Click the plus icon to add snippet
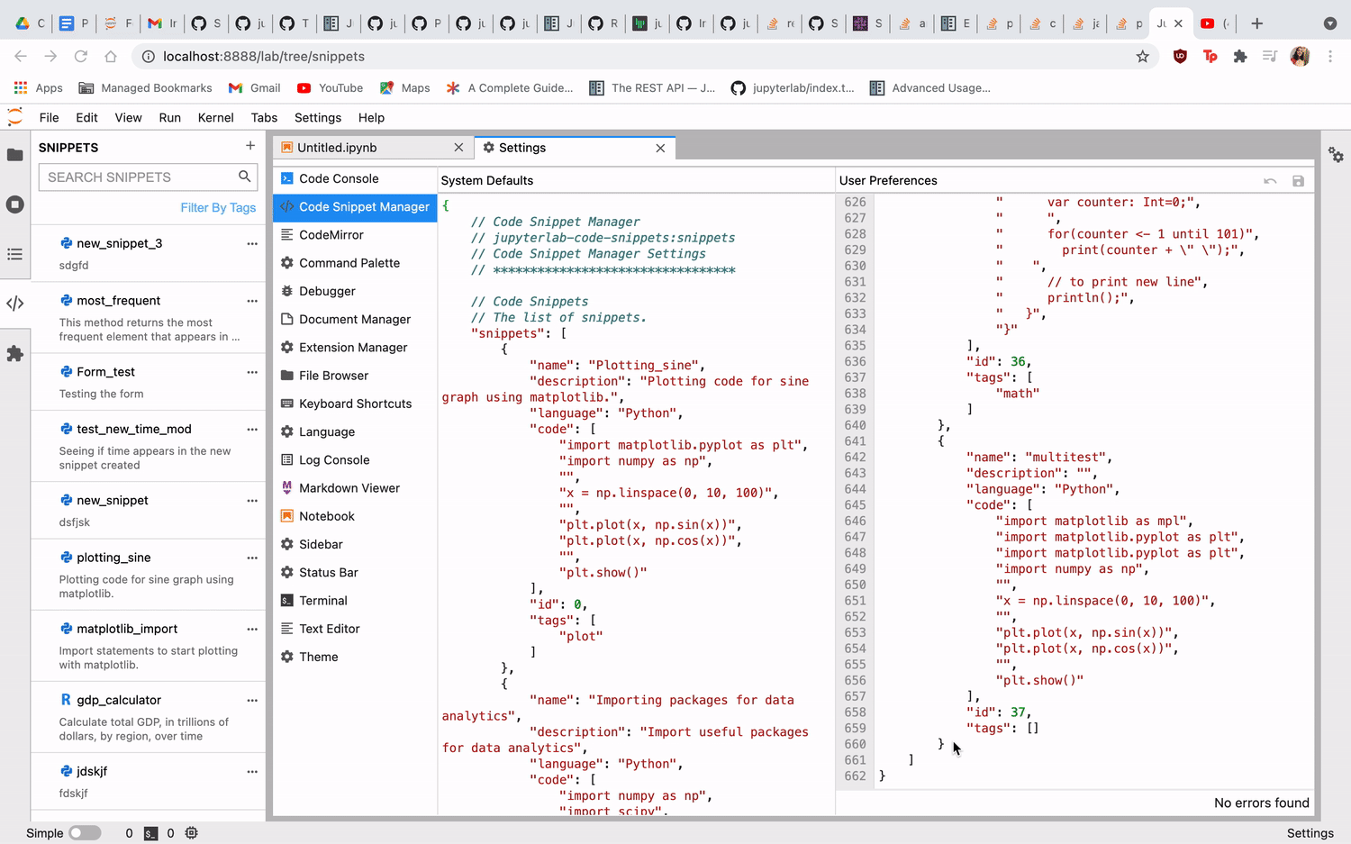The image size is (1351, 844). coord(250,146)
